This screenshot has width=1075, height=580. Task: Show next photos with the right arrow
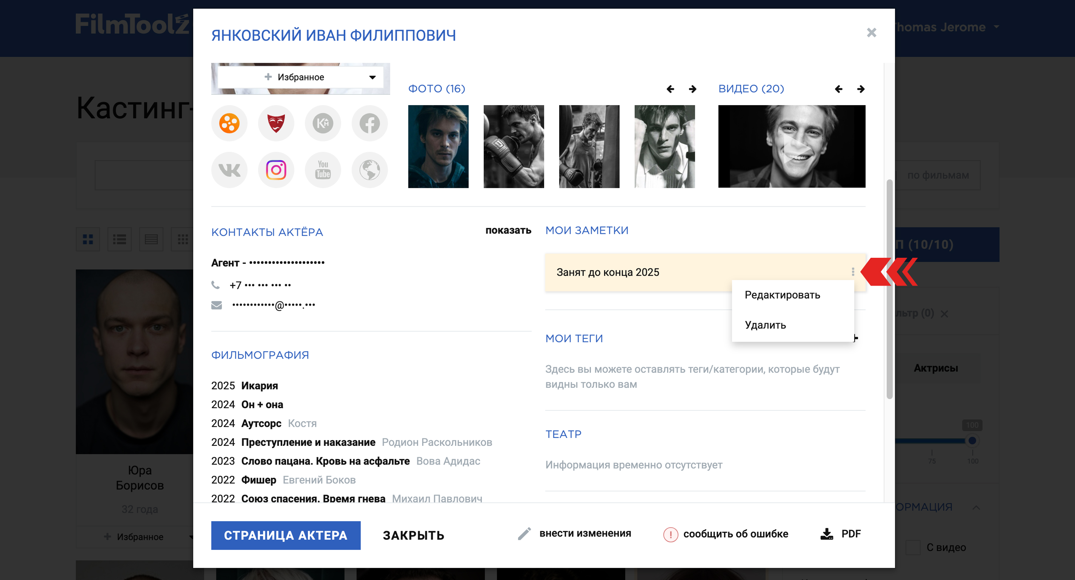coord(692,89)
